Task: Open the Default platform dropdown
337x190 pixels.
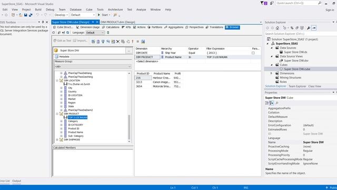Action: click(x=83, y=15)
